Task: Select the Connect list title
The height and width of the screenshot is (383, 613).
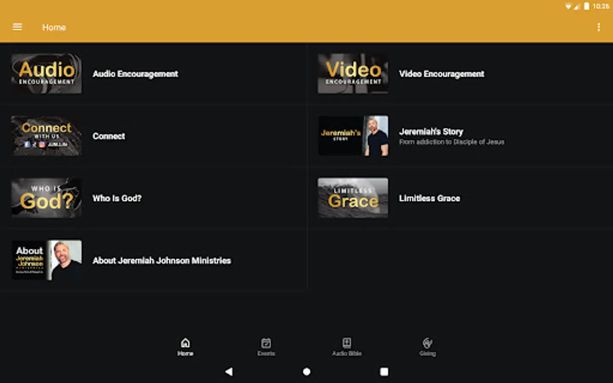Action: coord(109,136)
